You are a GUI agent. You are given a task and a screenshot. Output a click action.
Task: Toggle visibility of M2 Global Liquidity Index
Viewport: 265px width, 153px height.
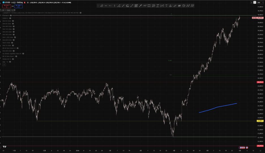pyautogui.click(x=23, y=54)
